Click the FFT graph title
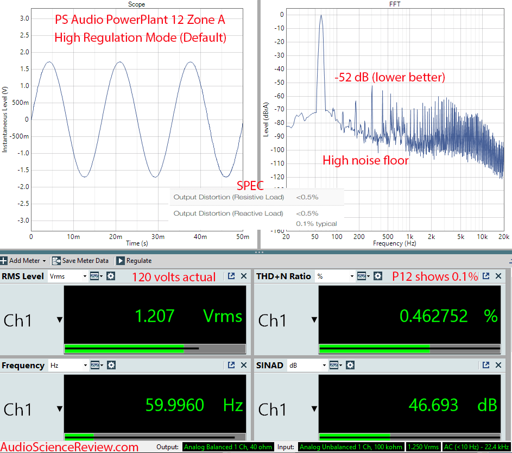 [x=395, y=4]
